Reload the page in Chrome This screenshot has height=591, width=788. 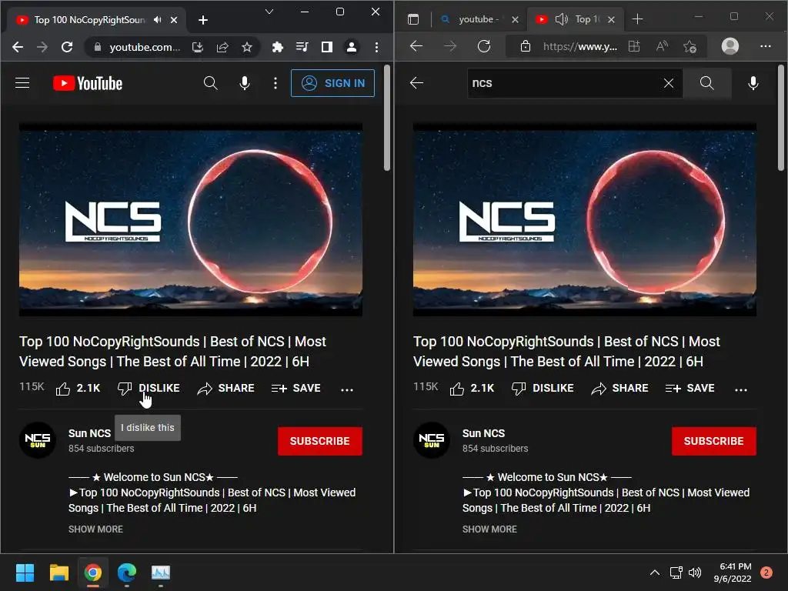pos(67,47)
